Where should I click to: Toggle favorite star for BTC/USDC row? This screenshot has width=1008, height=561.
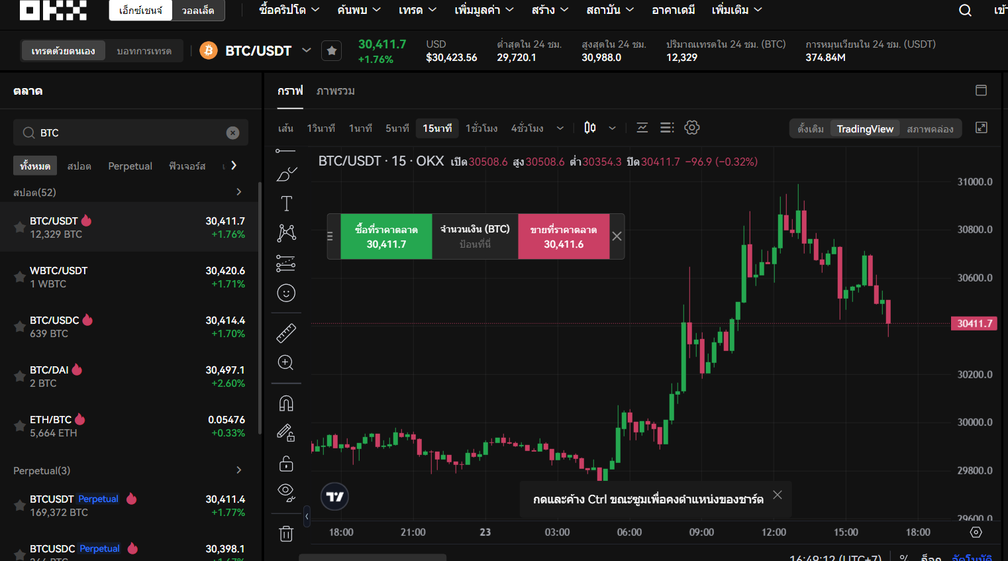[x=20, y=327]
